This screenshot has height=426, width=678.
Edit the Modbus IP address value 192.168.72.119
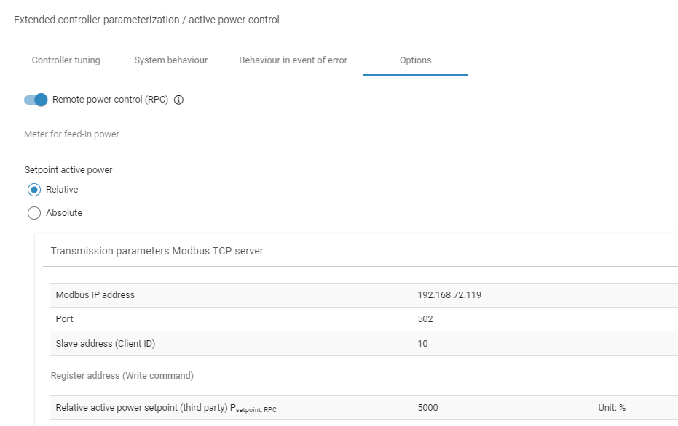(x=449, y=295)
